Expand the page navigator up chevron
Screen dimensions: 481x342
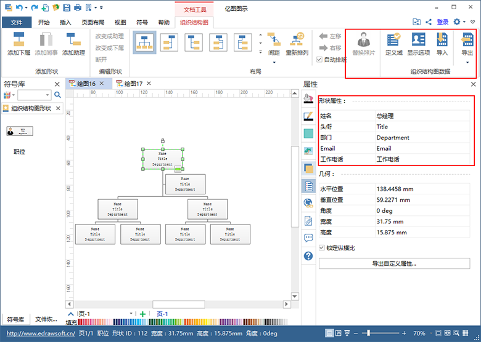pos(71,314)
